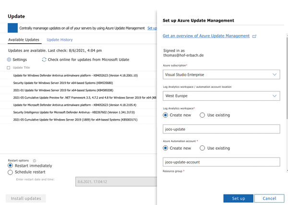Choose the Restart immediately option
The image size is (288, 205).
point(10,166)
